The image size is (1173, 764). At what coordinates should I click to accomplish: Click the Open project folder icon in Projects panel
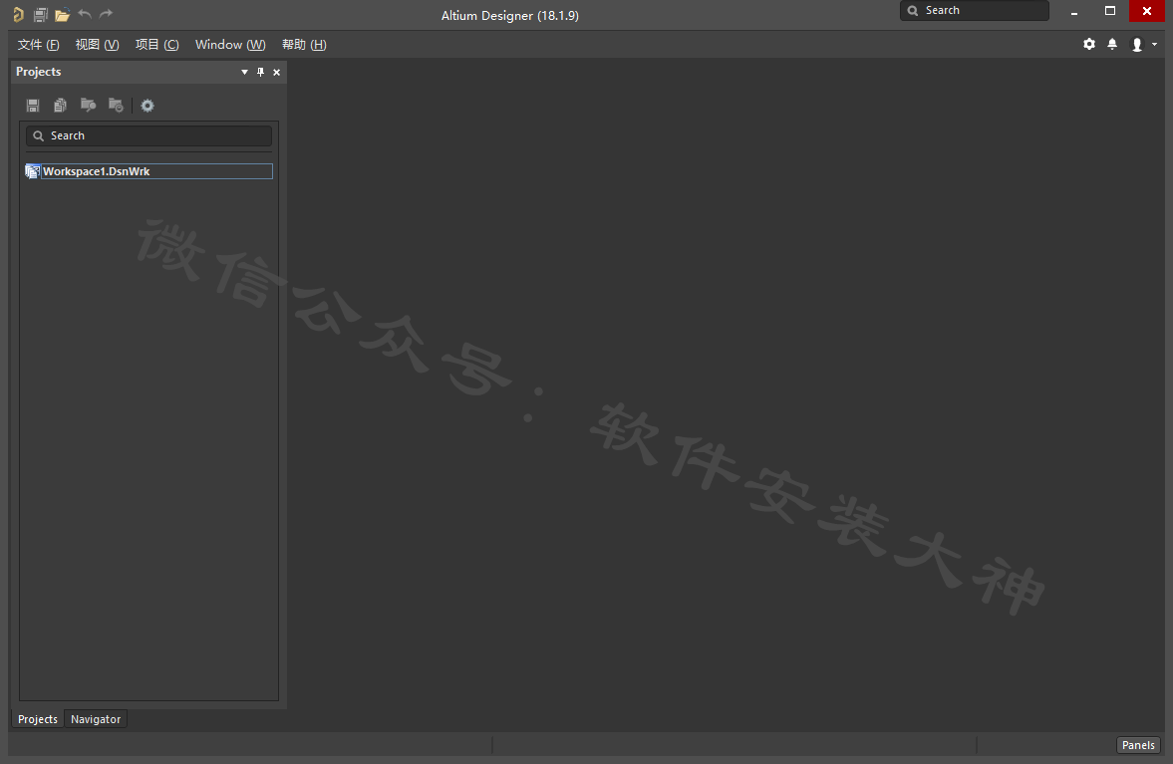click(x=89, y=106)
